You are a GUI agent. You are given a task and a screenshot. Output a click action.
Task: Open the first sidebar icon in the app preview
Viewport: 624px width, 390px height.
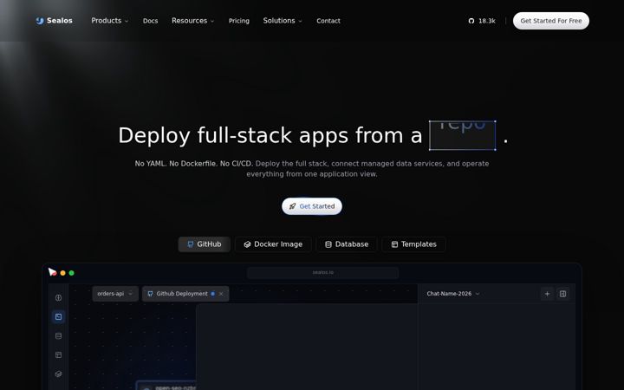[59, 297]
